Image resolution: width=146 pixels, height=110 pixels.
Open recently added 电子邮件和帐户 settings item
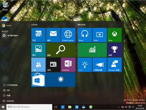10,36
